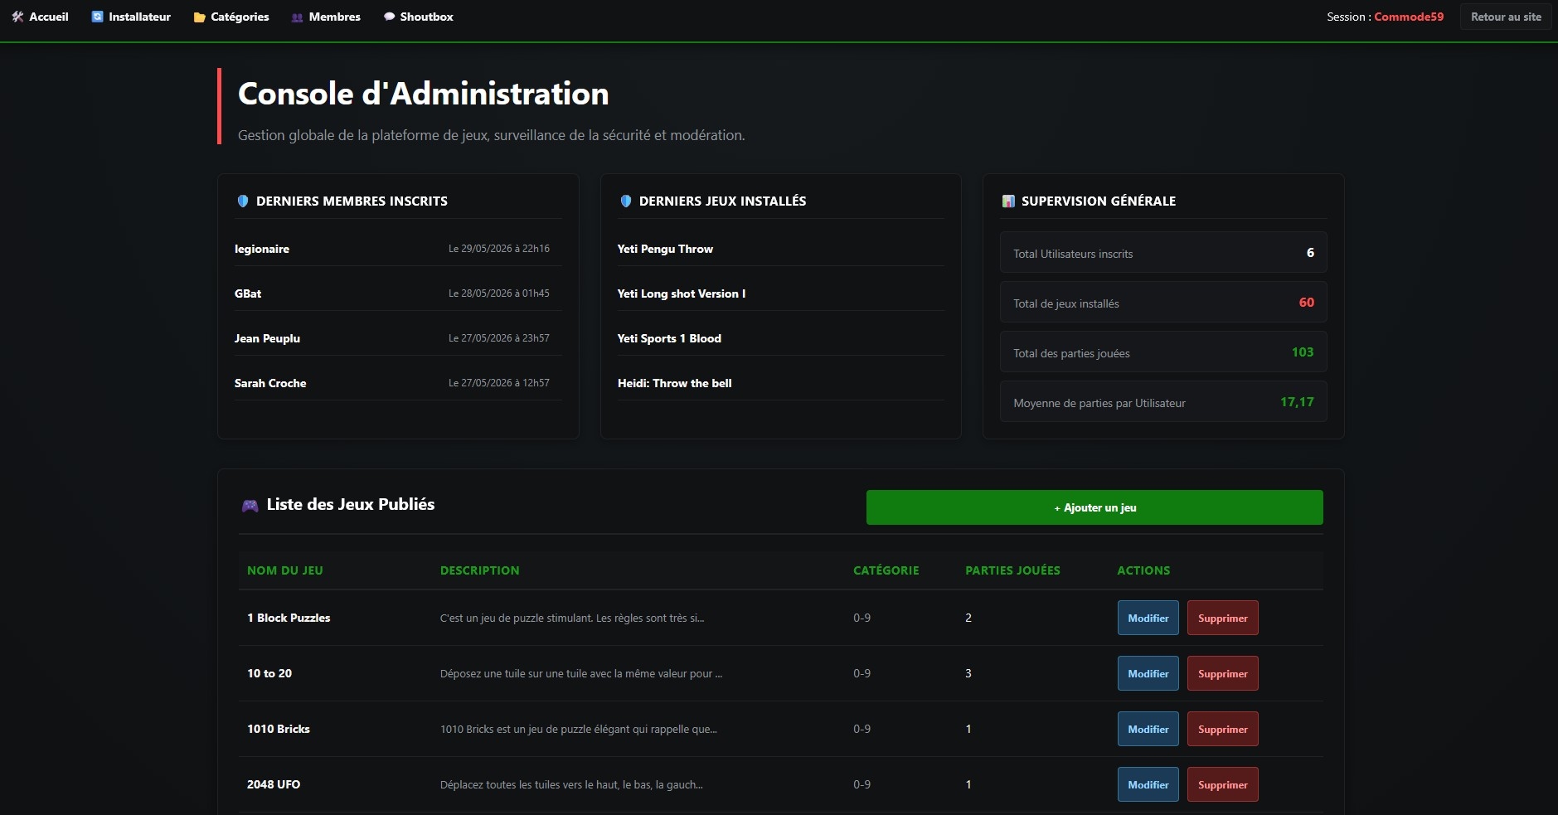
Task: Click the game Yeti Pengu Throw
Action: (x=665, y=249)
